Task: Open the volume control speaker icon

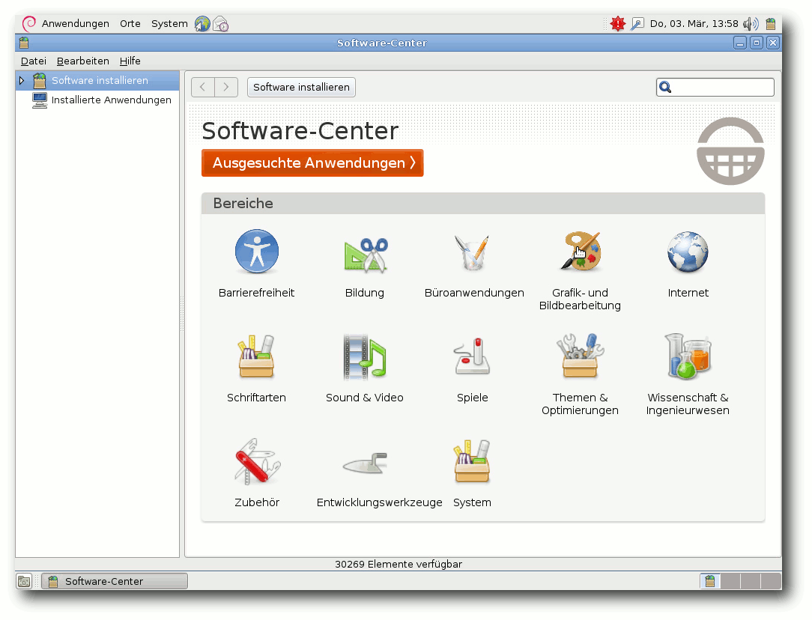Action: tap(751, 24)
